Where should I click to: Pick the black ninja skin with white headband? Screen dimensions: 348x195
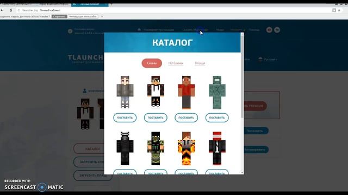[125, 148]
